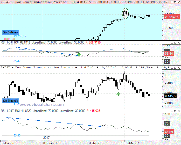Image resolution: width=181 pixels, height=145 pixels.
Task: Click the 20.500 price scale label
Action: click(x=169, y=28)
